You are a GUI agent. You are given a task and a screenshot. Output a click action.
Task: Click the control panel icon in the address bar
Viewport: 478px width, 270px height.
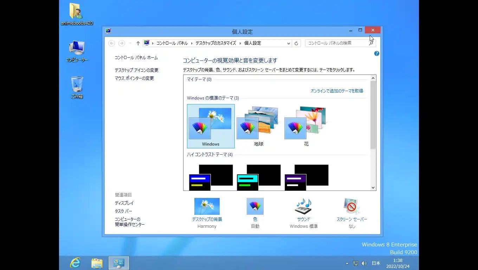click(147, 43)
